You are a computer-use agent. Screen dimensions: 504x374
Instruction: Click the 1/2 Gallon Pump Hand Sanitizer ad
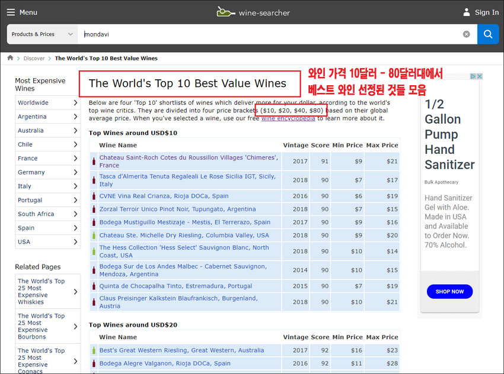(x=449, y=134)
